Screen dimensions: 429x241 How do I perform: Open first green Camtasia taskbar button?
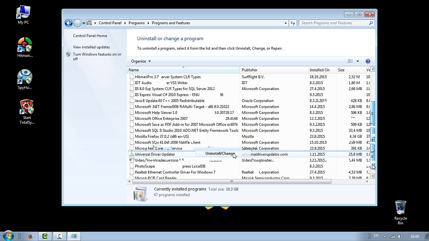tap(45, 236)
